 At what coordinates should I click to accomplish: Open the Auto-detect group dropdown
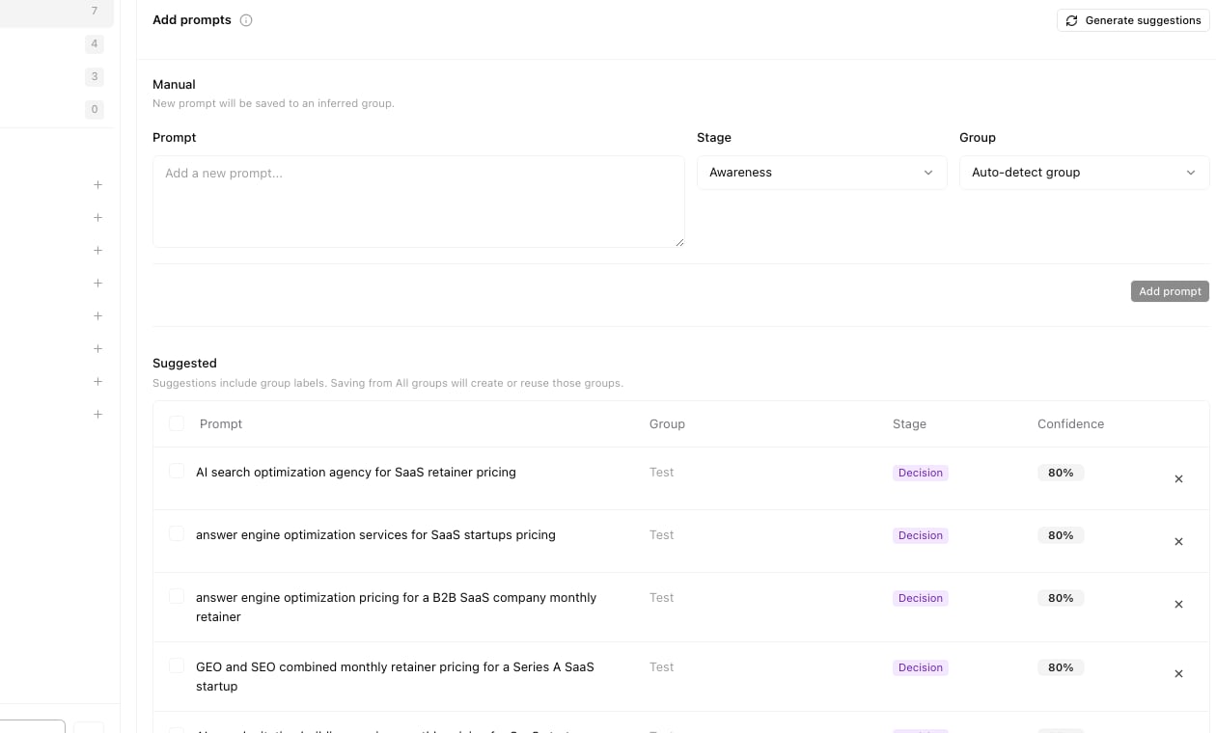[x=1084, y=173]
